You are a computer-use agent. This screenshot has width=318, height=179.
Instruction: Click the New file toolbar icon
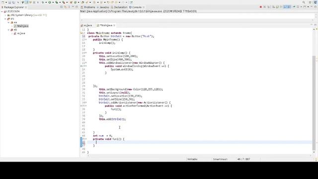2,2
